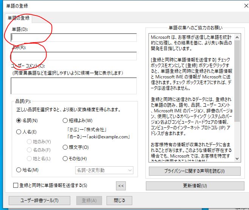Click the 更新情報(U) button

pos(195,186)
